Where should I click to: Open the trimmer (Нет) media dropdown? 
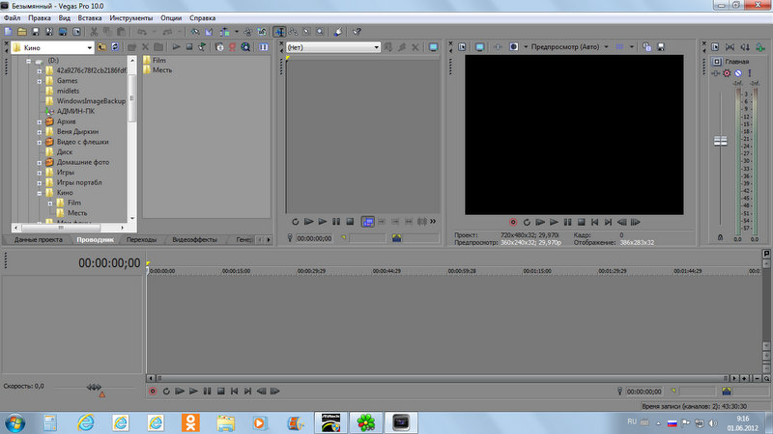376,47
